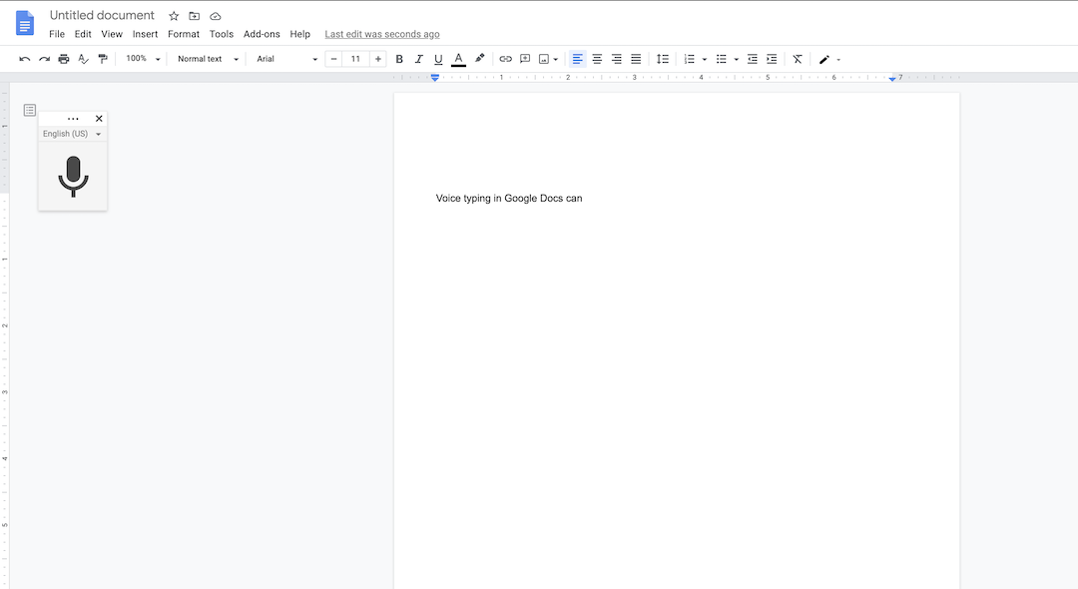Toggle underline formatting
This screenshot has height=589, width=1078.
click(x=438, y=59)
